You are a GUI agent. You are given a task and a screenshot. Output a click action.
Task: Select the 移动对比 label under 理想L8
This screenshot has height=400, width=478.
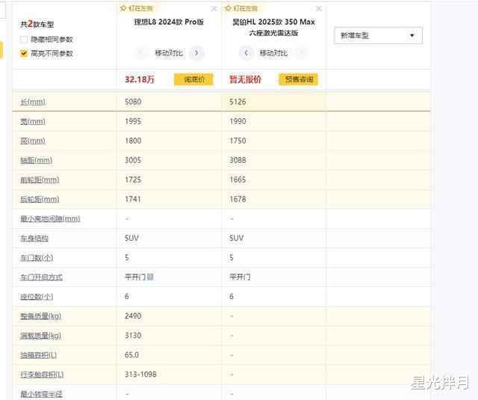[x=169, y=53]
